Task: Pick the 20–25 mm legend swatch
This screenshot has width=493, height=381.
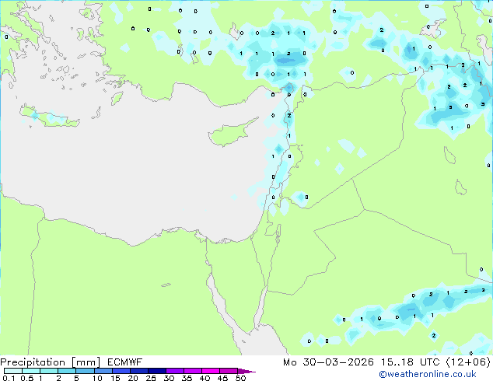Action: tap(138, 371)
